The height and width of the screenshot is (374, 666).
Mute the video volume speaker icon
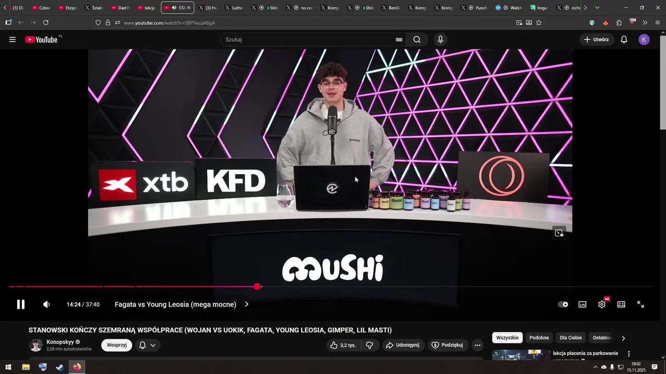click(x=46, y=304)
